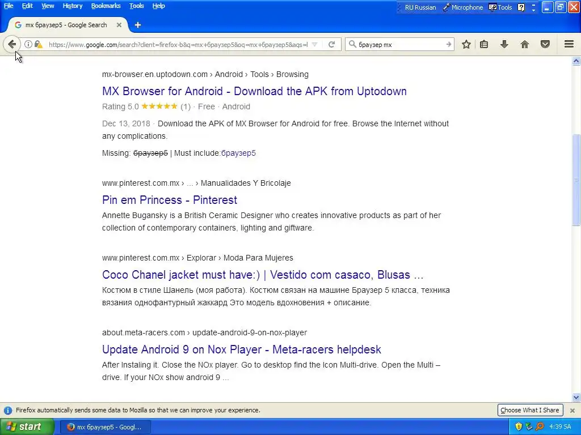Open the View menu

48,6
